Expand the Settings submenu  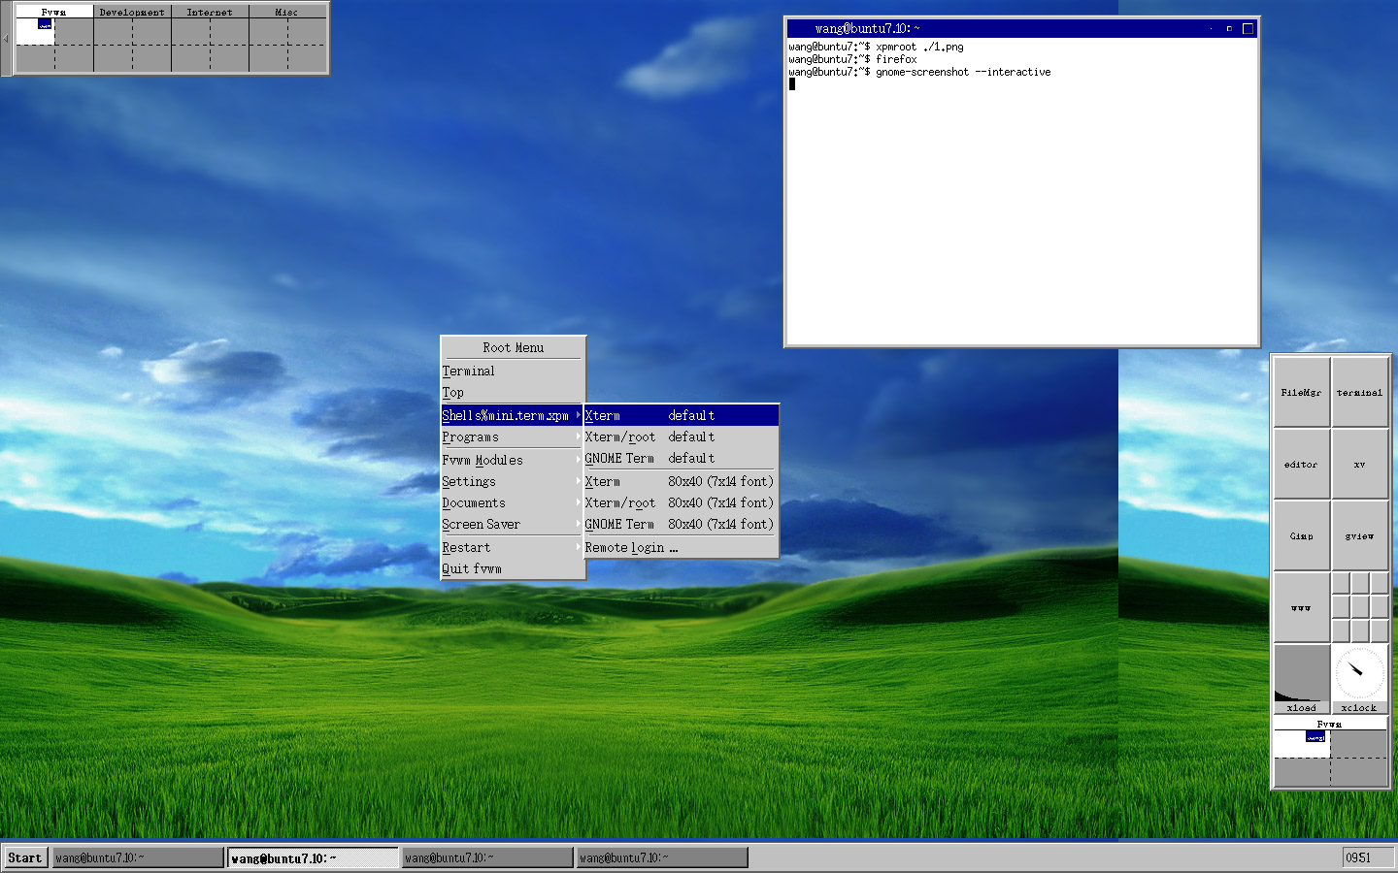click(x=513, y=481)
